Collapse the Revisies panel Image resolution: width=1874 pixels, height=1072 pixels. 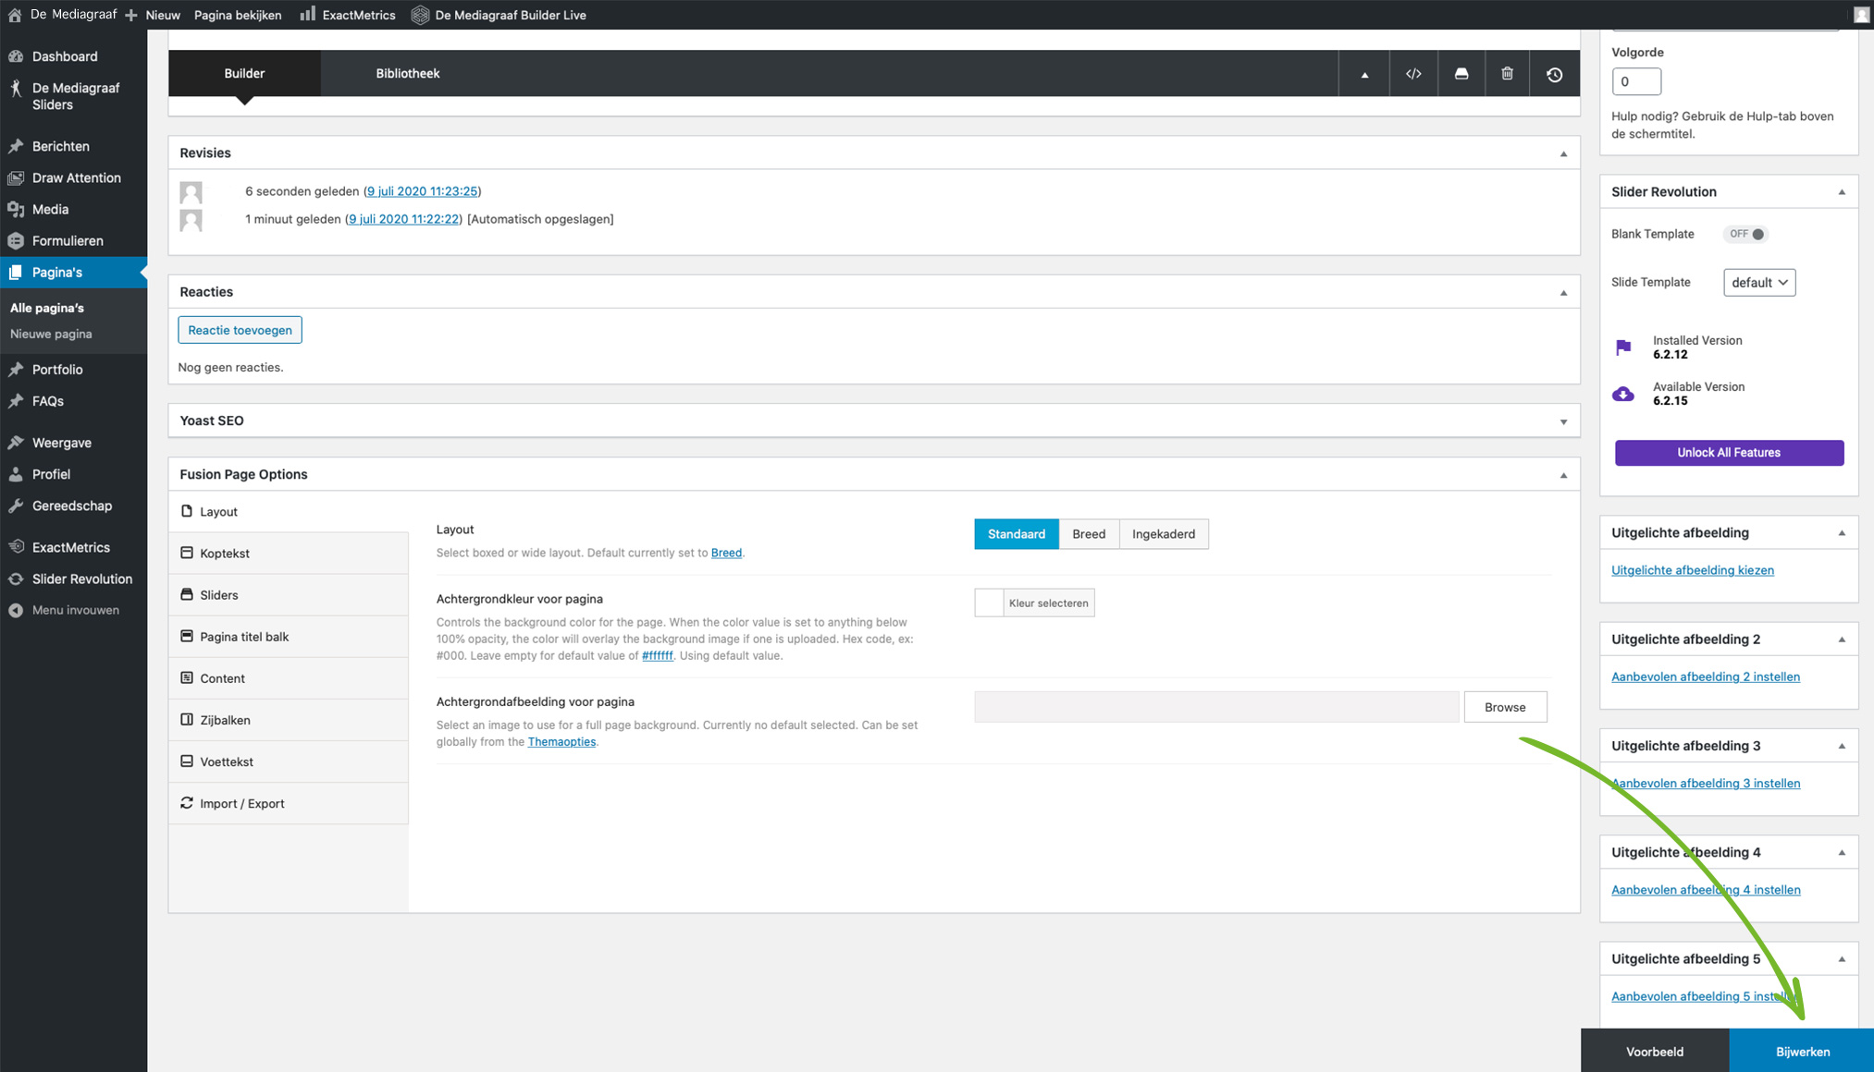[x=1563, y=153]
